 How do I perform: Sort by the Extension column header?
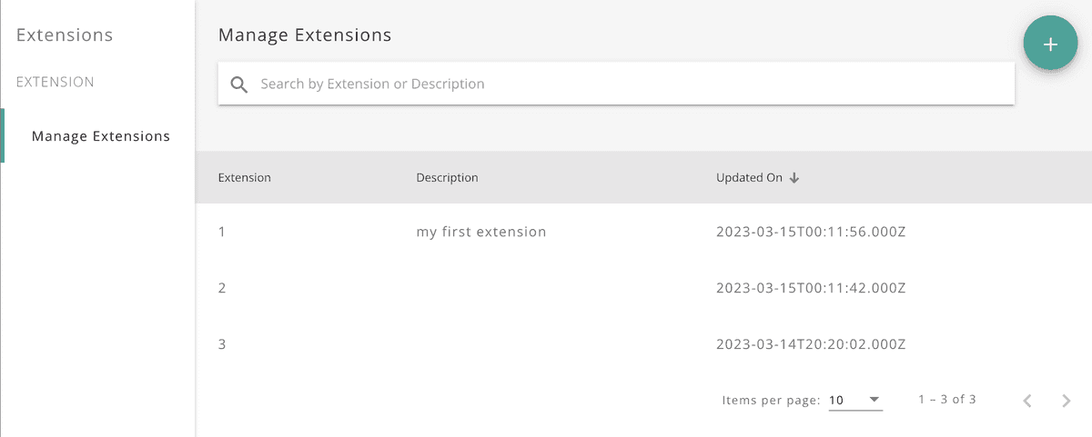click(245, 178)
